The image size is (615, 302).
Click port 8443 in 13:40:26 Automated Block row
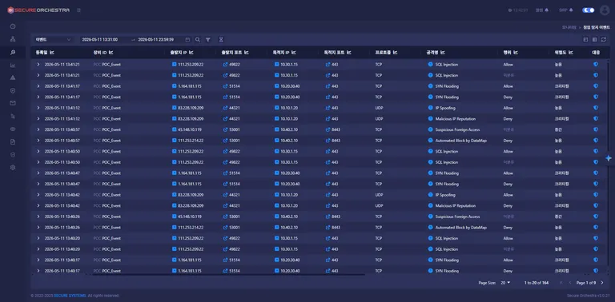click(336, 227)
